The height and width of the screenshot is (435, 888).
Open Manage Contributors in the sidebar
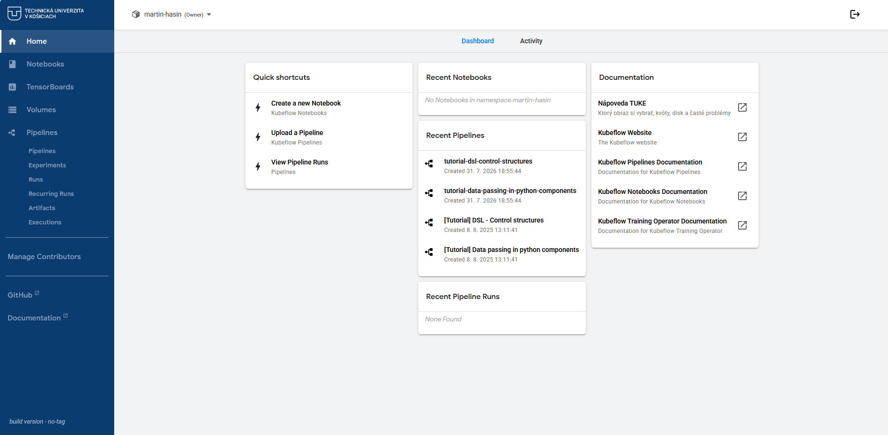(44, 257)
